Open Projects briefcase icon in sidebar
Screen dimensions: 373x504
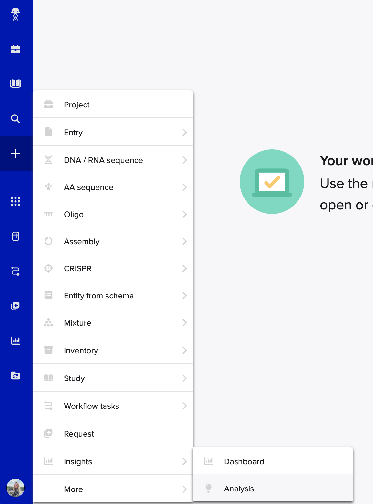[x=15, y=49]
